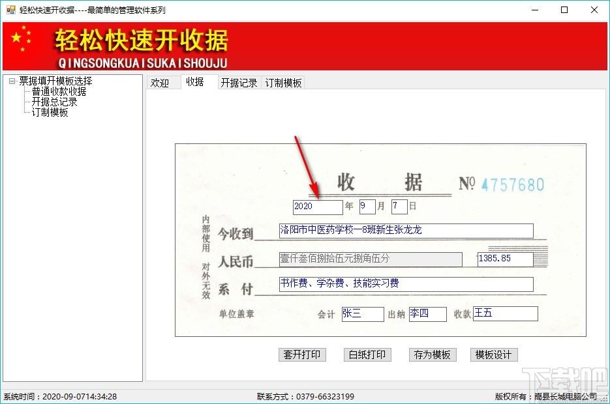Click the 白纸打印 button
Screen dimensions: 610x404
[367, 354]
